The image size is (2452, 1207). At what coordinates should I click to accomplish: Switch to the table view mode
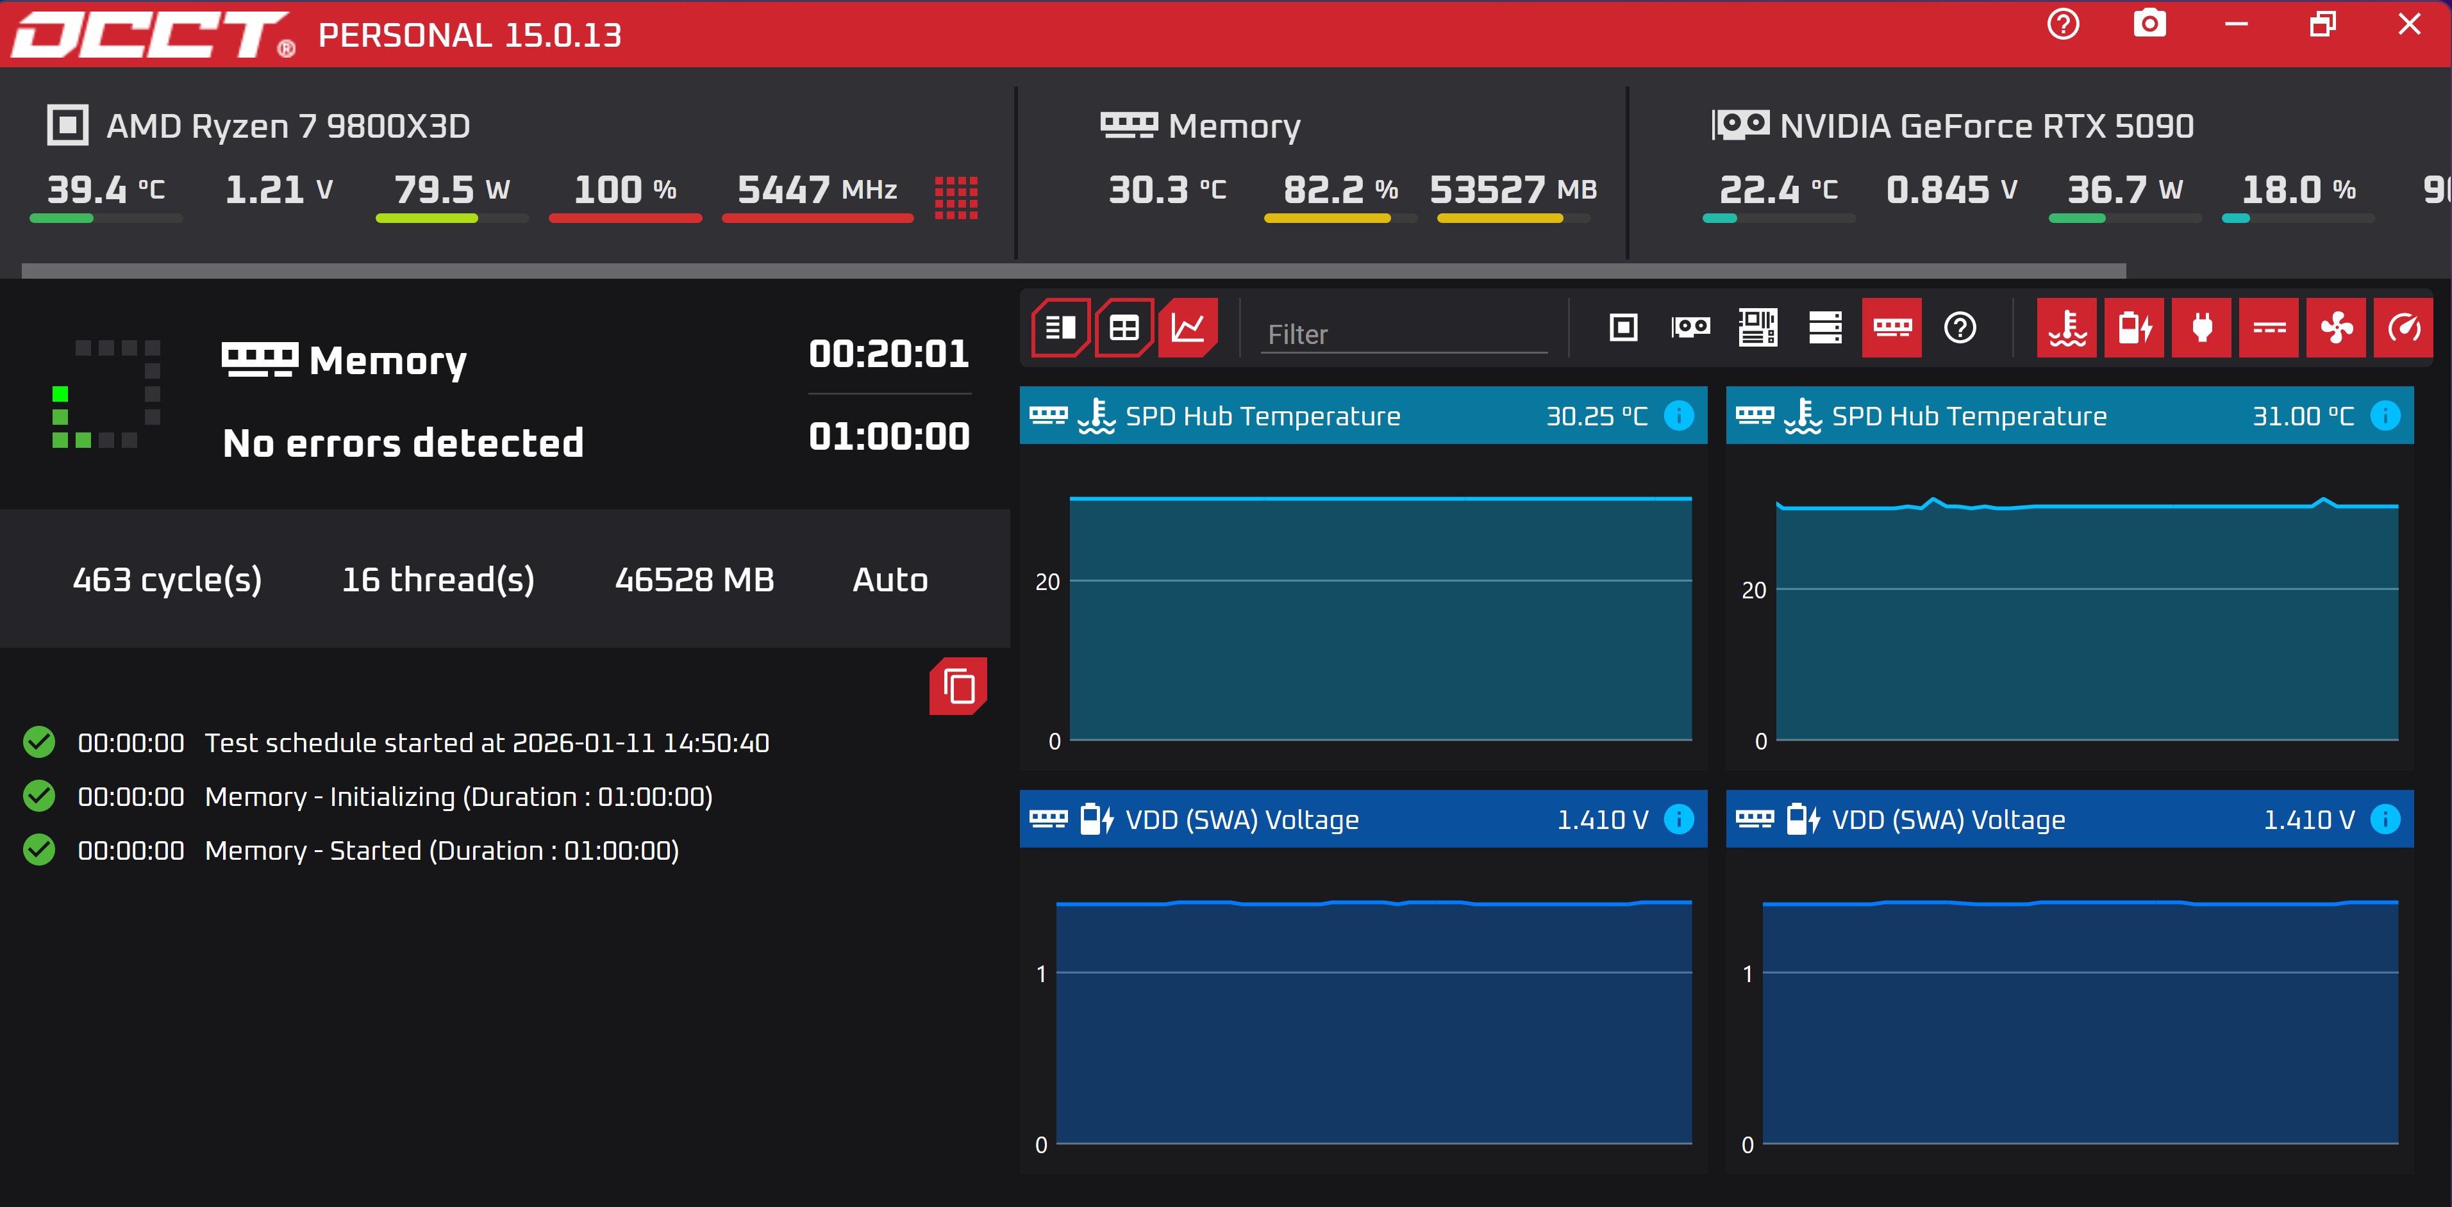tap(1124, 328)
